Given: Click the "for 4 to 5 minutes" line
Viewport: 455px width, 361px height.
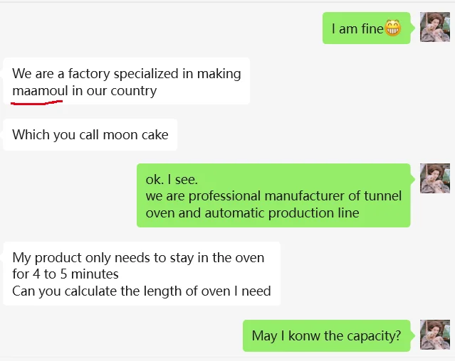Looking at the screenshot, I should click(66, 274).
